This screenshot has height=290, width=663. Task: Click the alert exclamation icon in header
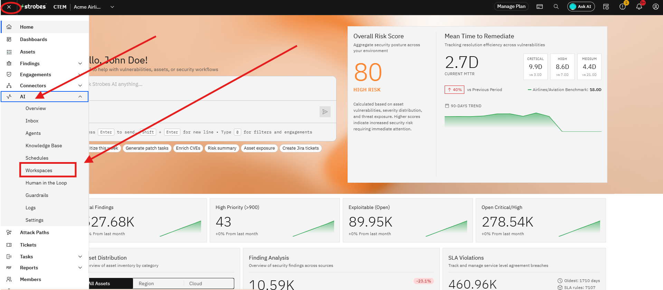click(623, 7)
